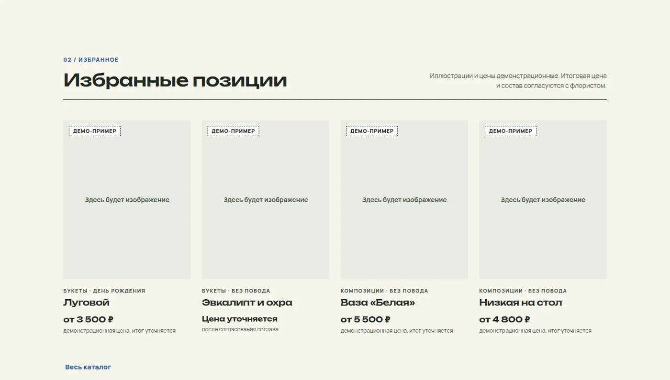Open the "Эвкалипт и охра" product title
This screenshot has height=380, width=670.
(247, 303)
